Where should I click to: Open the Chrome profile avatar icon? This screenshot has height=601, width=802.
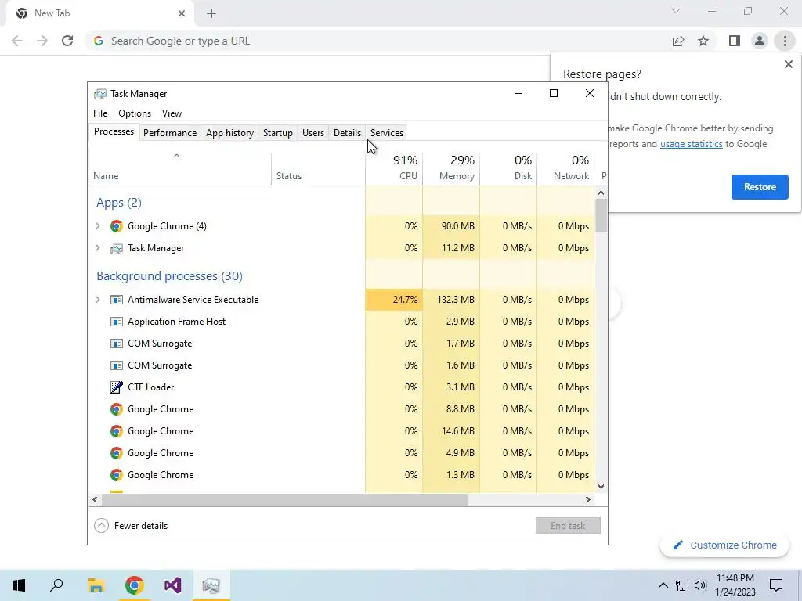point(760,41)
